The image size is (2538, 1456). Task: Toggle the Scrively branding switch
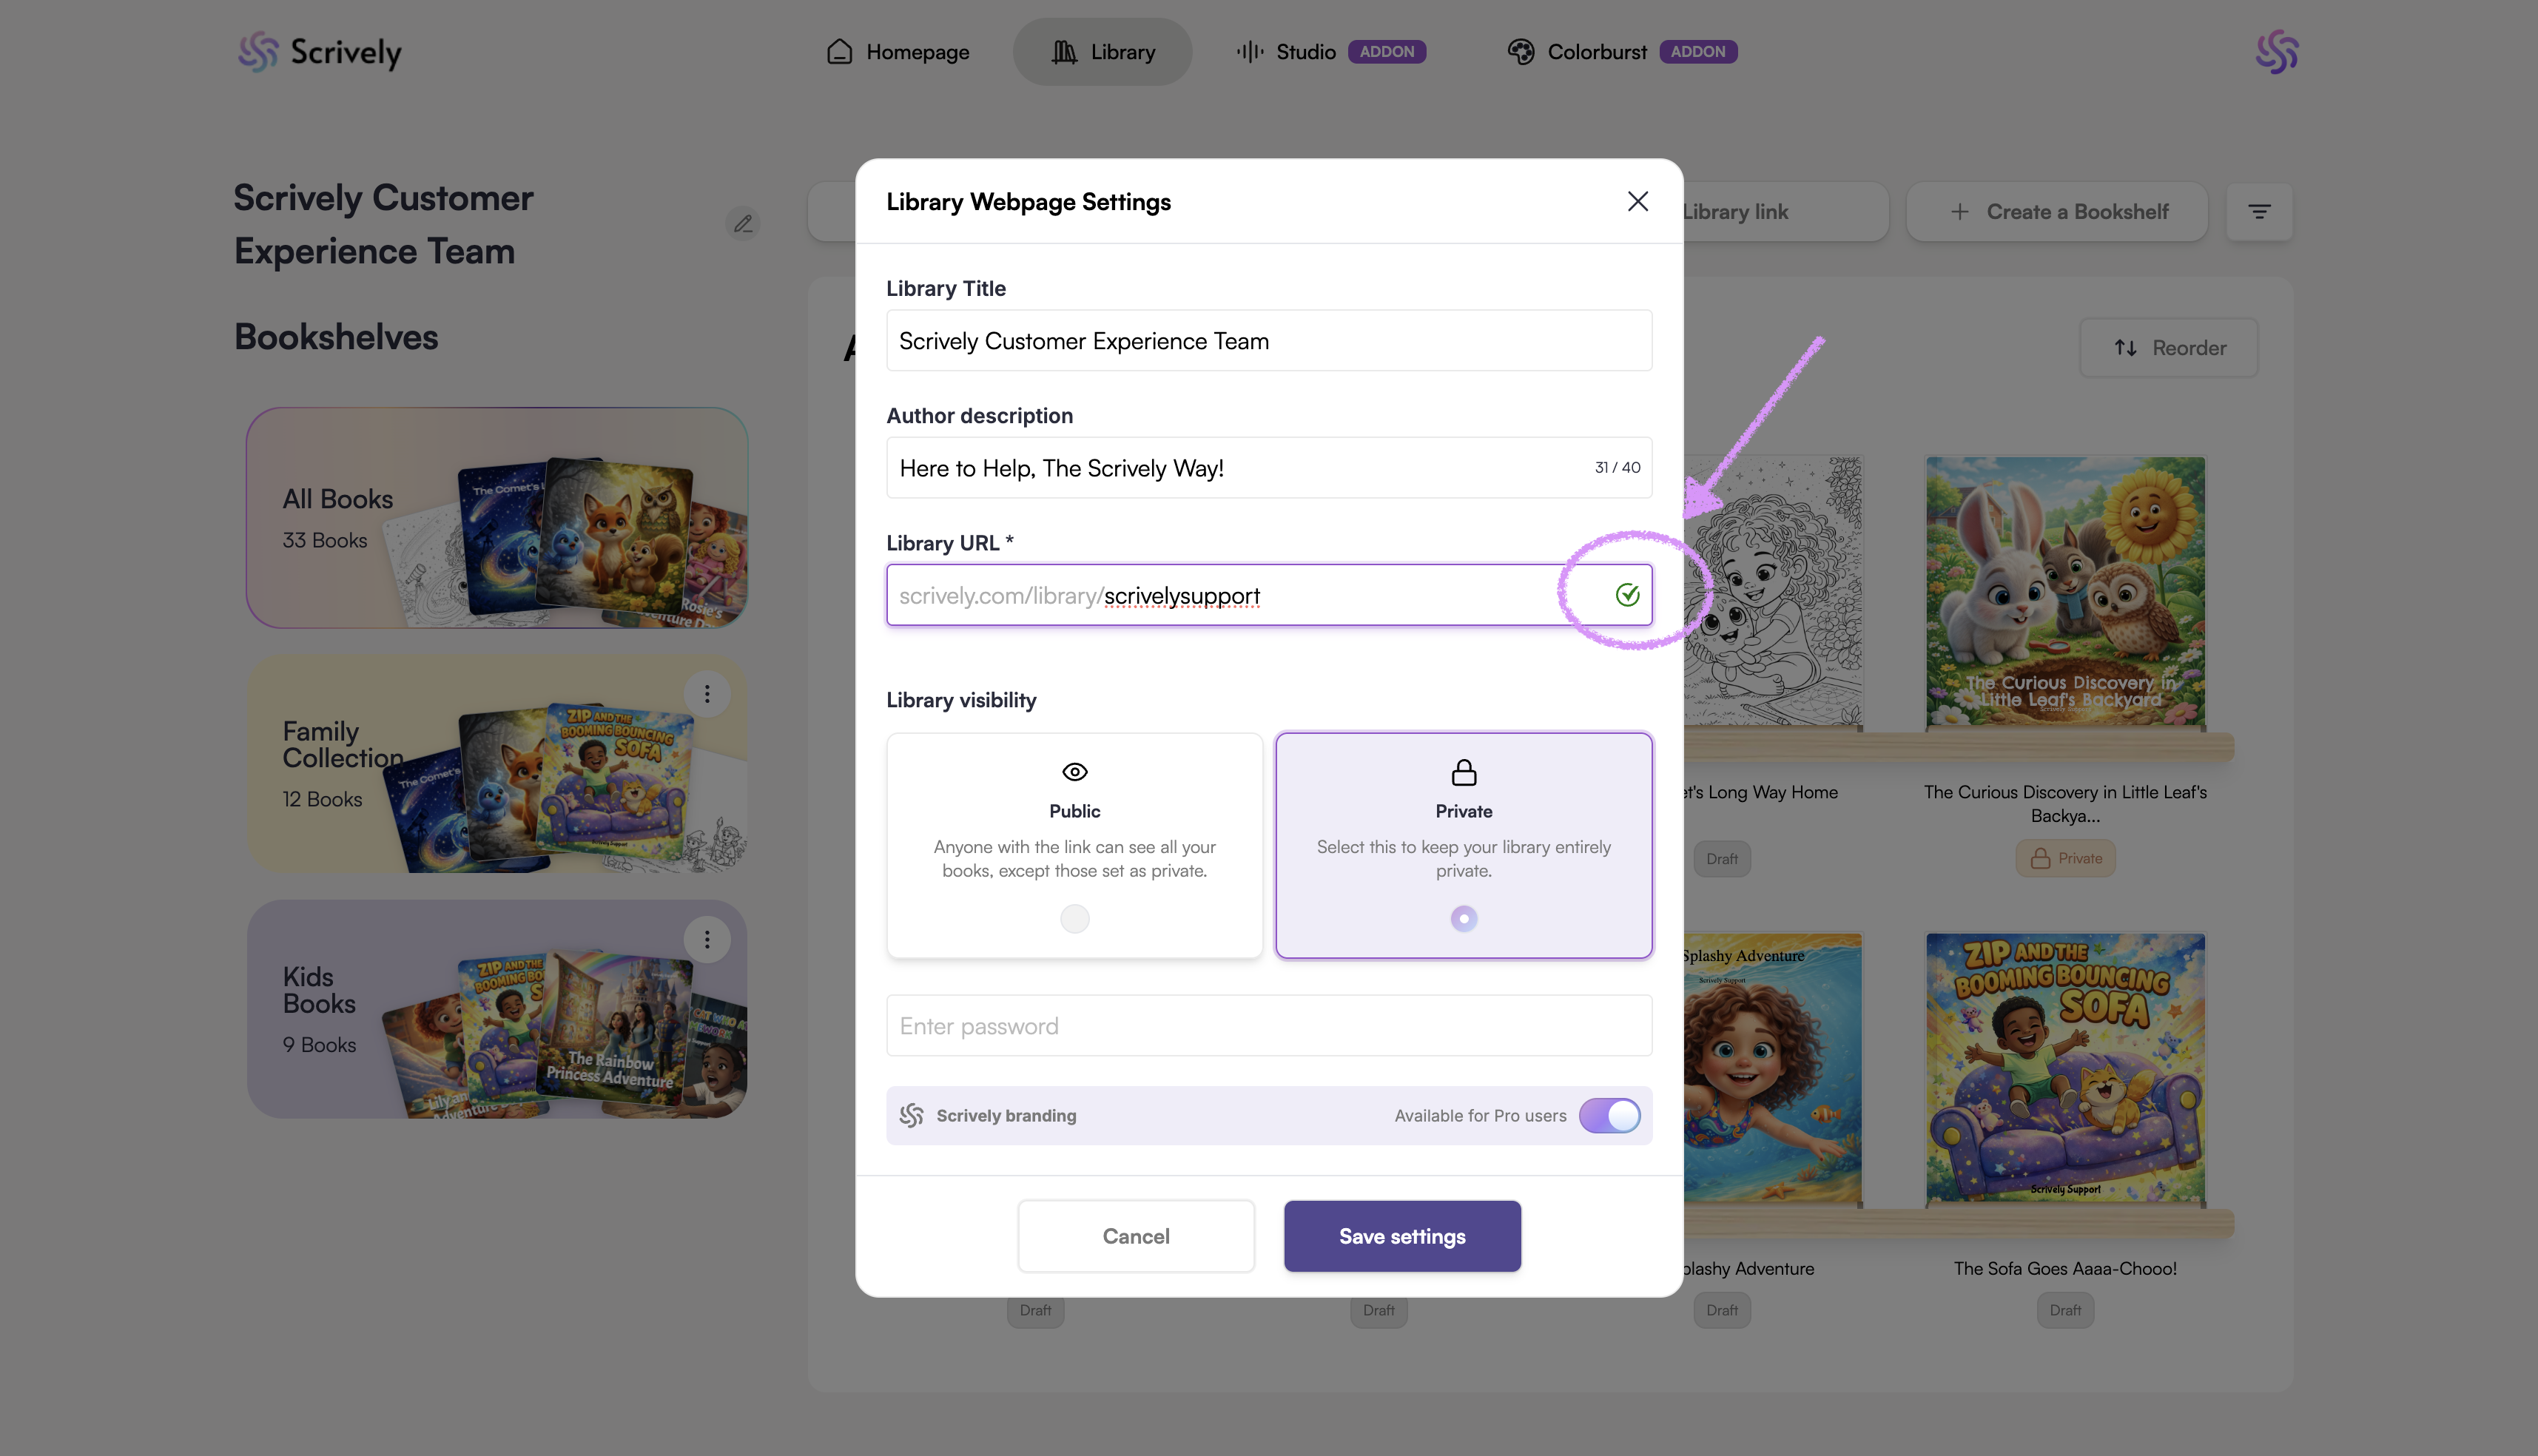click(x=1609, y=1115)
